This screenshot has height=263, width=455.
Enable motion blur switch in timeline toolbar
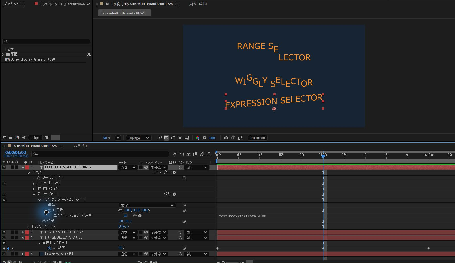point(202,154)
